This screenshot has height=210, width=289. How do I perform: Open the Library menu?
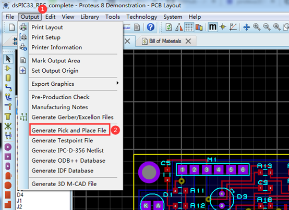[x=90, y=17]
